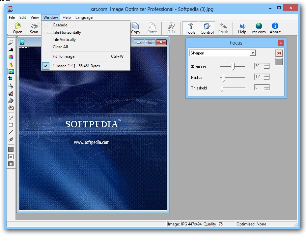
Task: Minimize the image child window
Action: pyautogui.click(x=139, y=42)
